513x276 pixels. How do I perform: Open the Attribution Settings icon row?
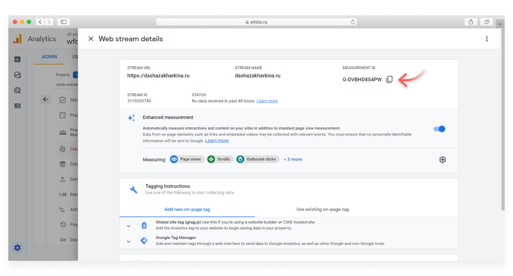pos(63,210)
